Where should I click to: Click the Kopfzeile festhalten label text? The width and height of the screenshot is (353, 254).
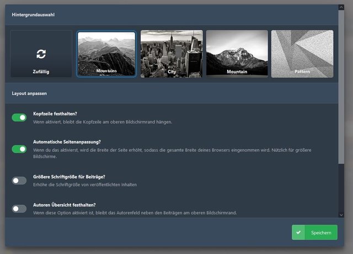click(x=55, y=114)
